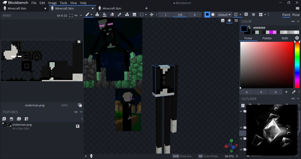This screenshot has height=159, width=301.
Task: Add current color to palette plus
Action: coord(286,92)
